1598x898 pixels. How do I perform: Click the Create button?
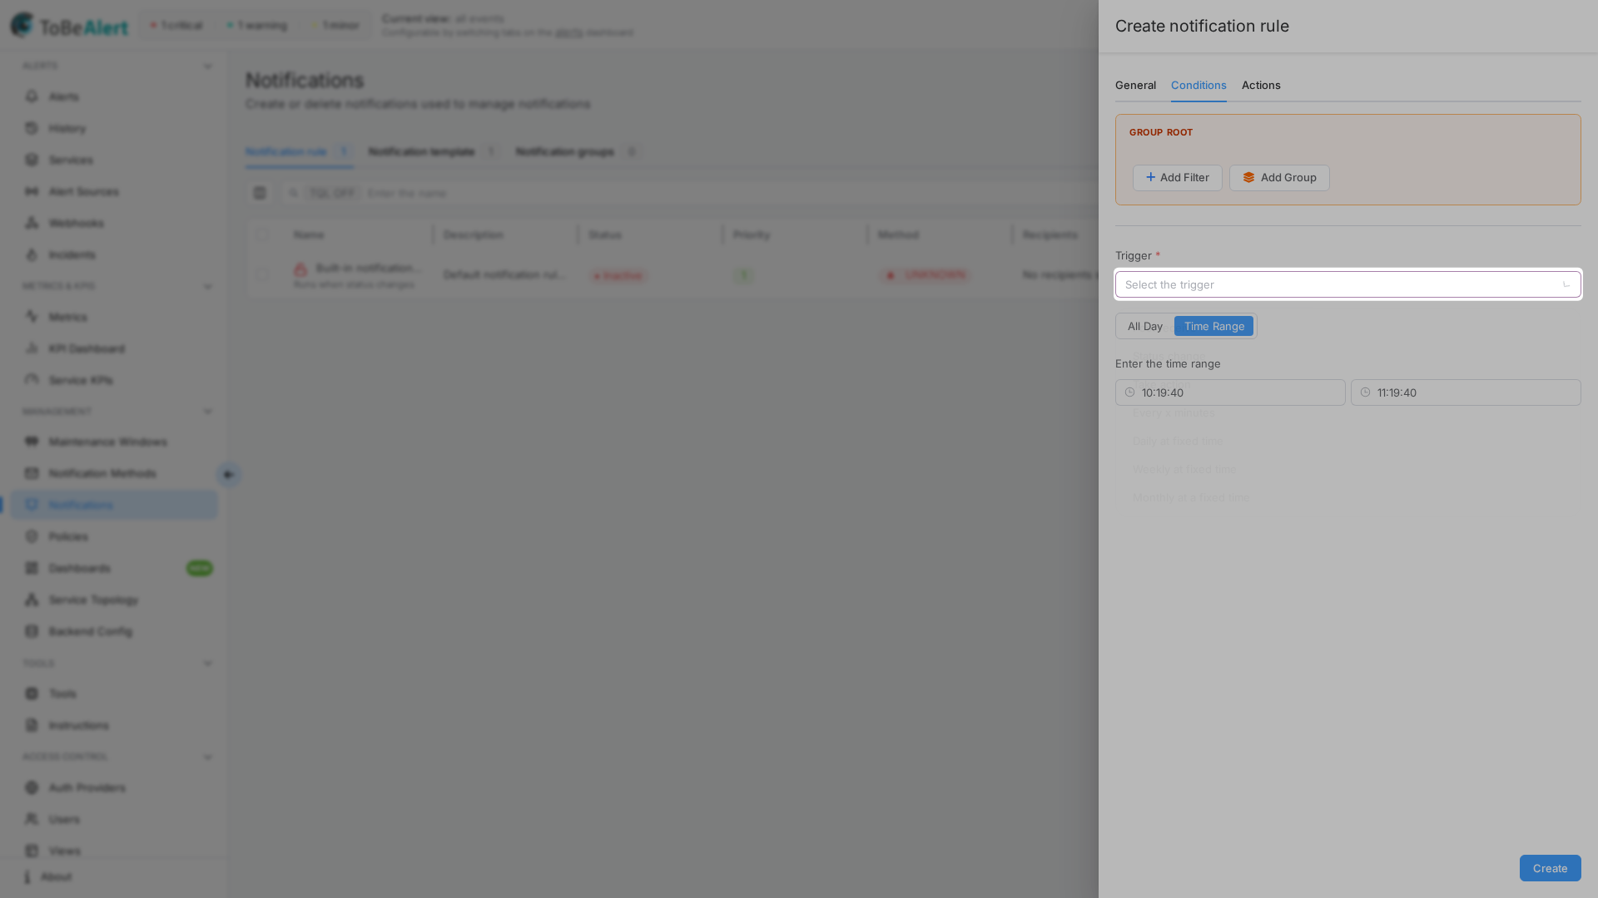(1550, 868)
